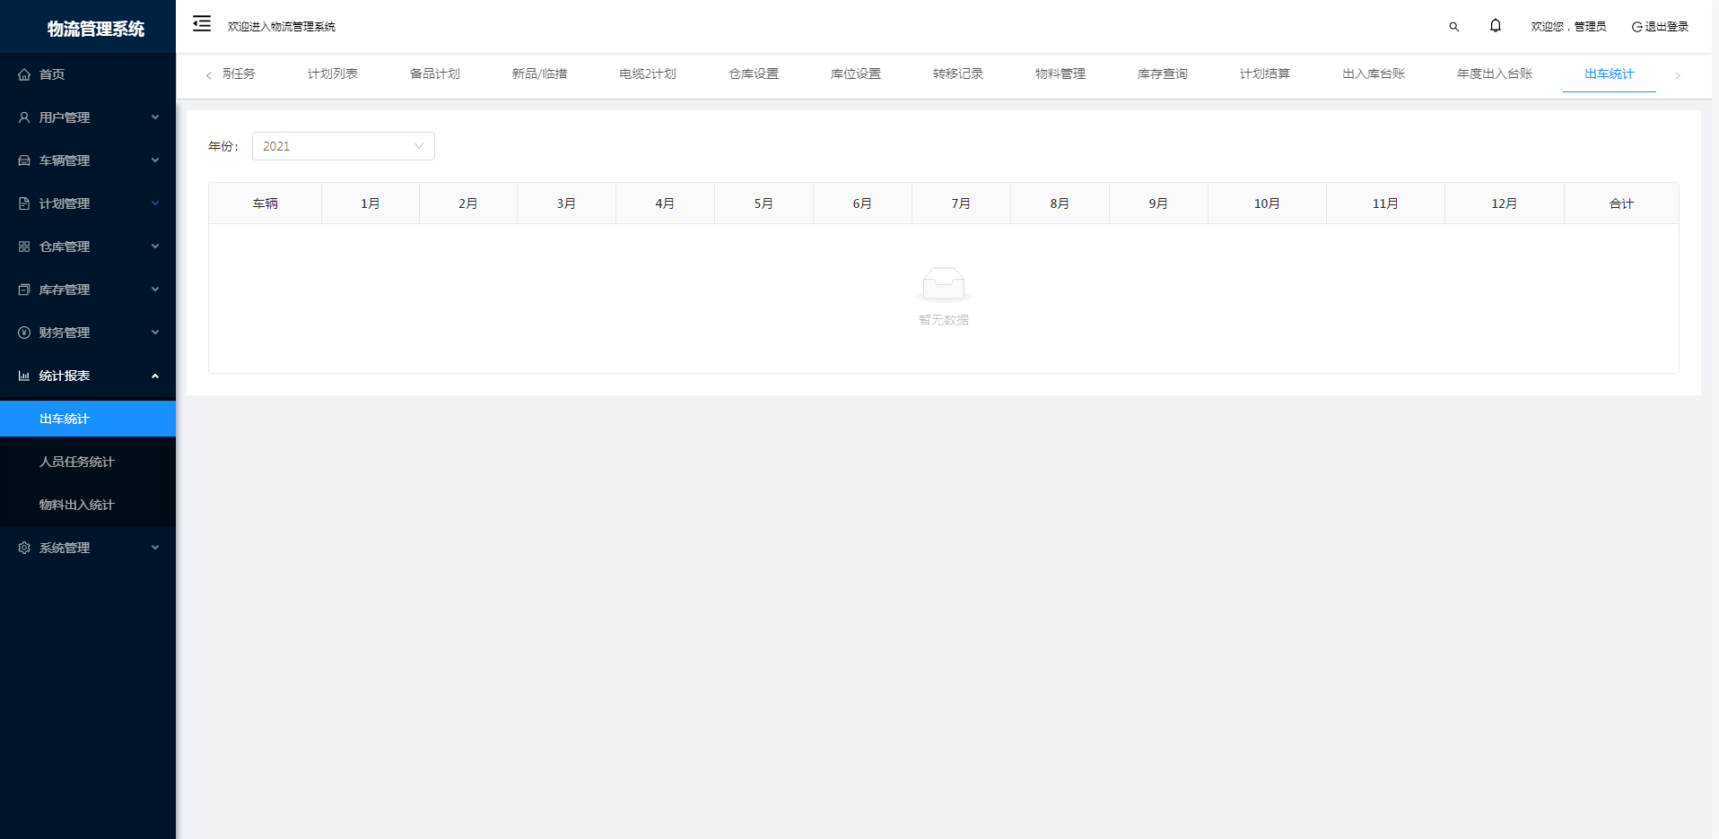Click the 合计 column header

click(x=1620, y=203)
